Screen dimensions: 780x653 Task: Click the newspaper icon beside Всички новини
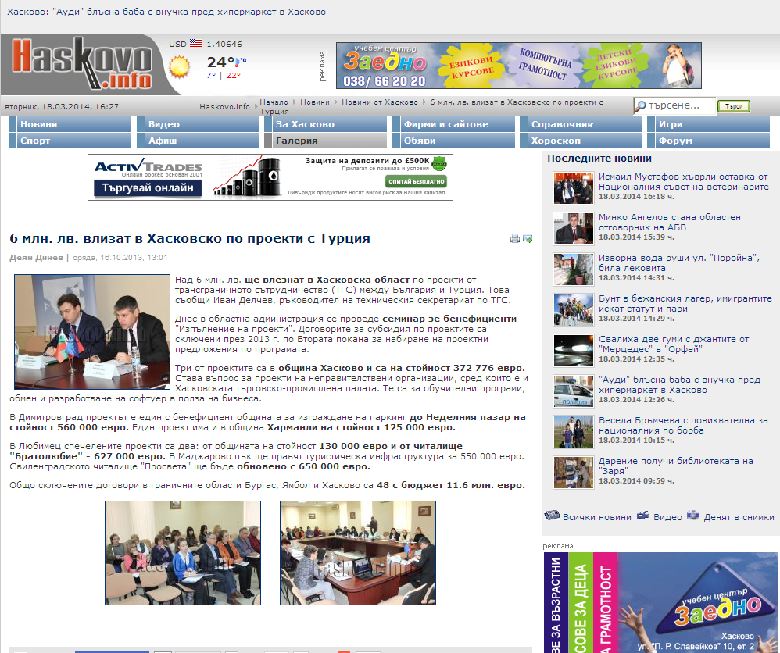[552, 516]
